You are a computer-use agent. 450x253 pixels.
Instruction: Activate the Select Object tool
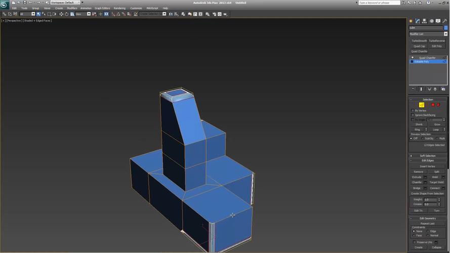38,14
